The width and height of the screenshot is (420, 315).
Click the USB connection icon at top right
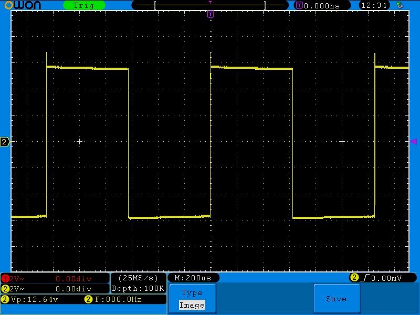pos(400,5)
